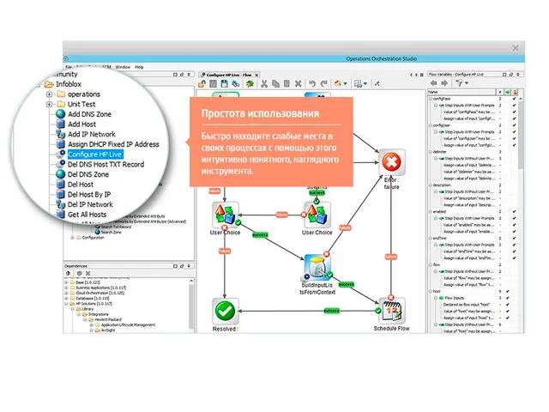The image size is (549, 412).
Task: Click the delete X toolbar icon
Action: [298, 83]
